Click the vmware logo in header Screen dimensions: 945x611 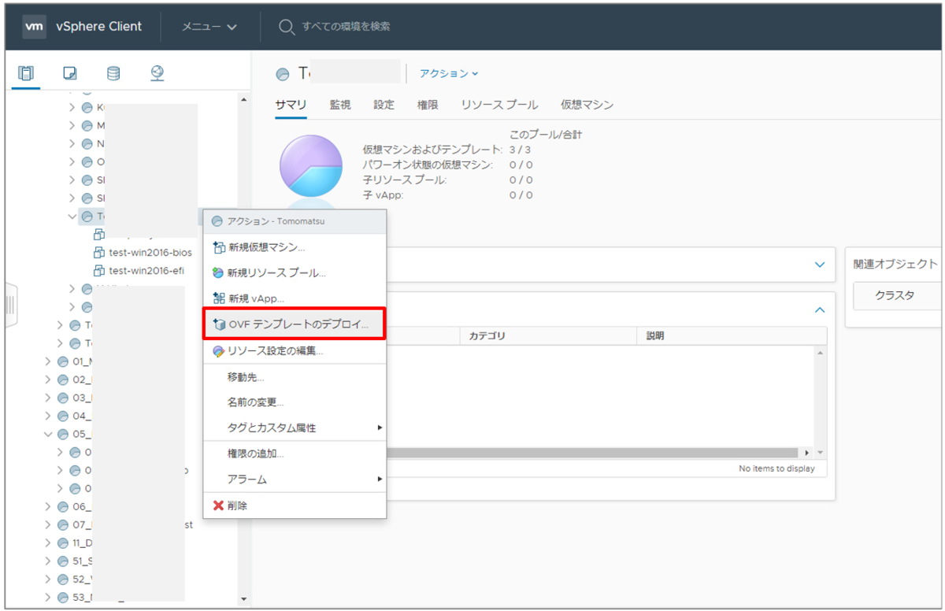click(35, 26)
